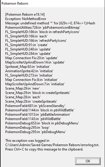Click 'MapScrollerUpAndDown:7' initialize line
The width and height of the screenshot is (105, 167).
click(35, 84)
